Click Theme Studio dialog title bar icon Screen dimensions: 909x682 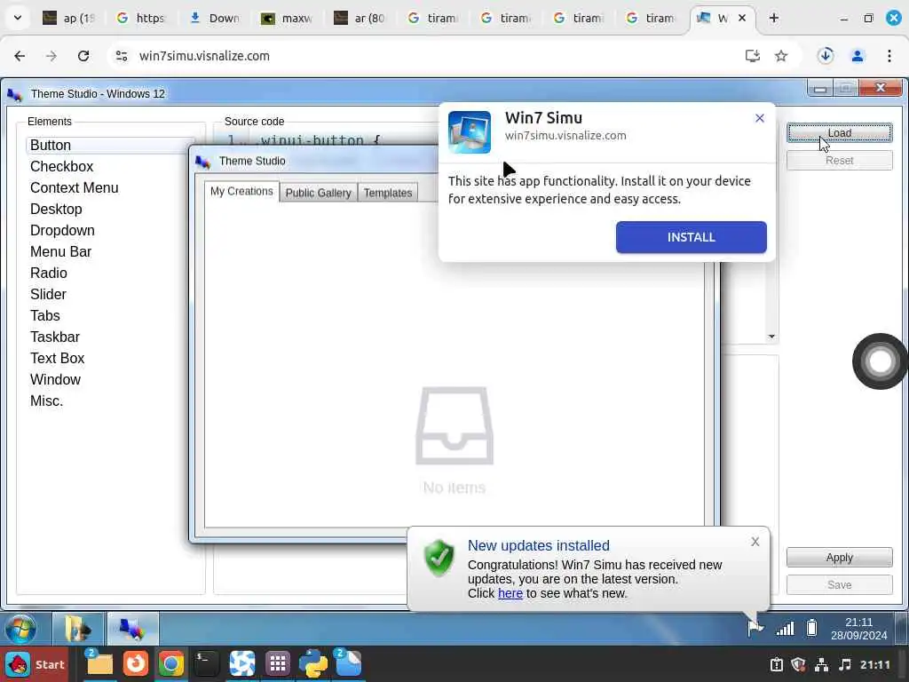[203, 162]
